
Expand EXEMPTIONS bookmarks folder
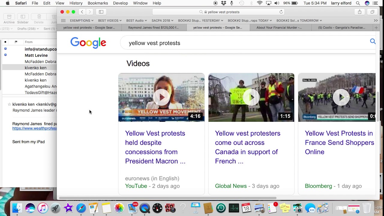tap(82, 20)
